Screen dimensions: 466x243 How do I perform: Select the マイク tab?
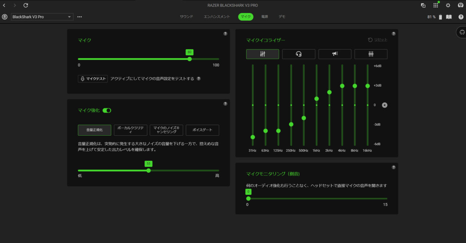[x=246, y=17]
